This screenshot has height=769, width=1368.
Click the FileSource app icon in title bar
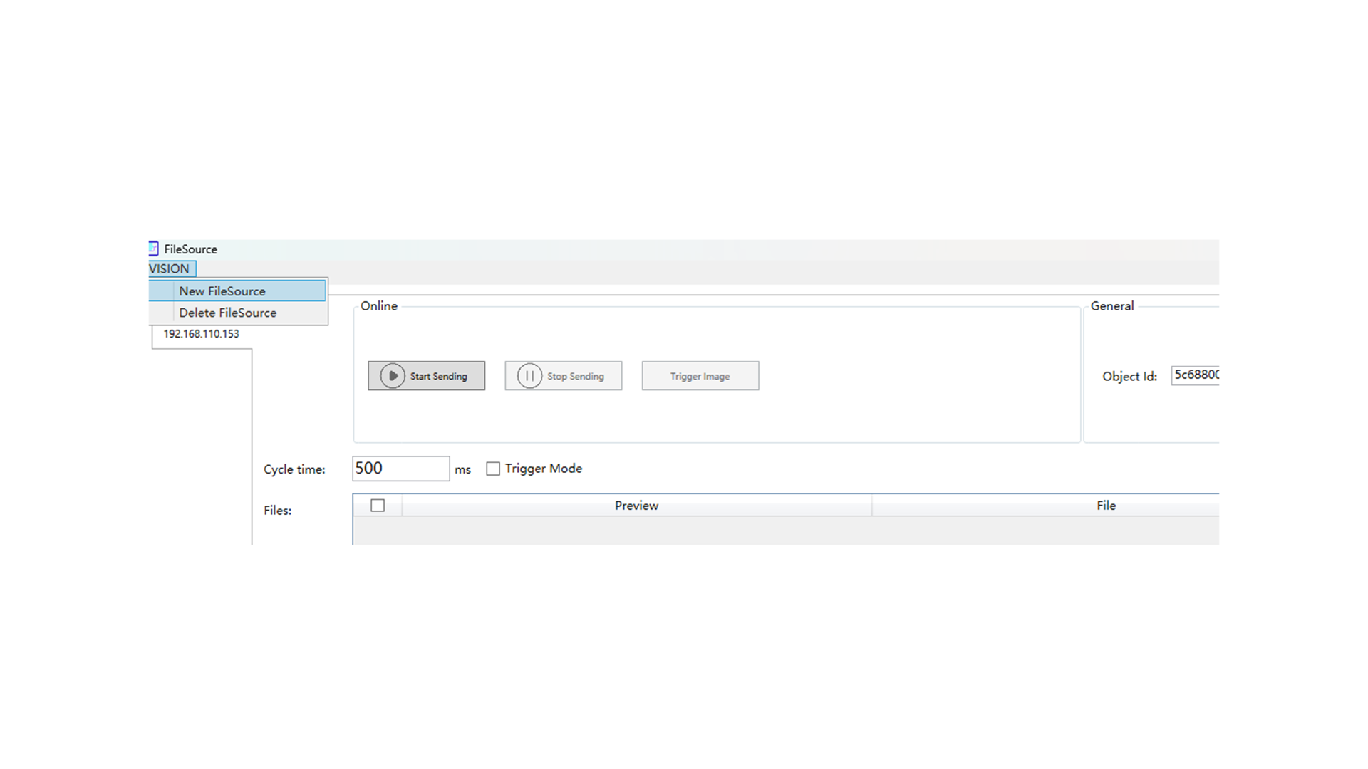pos(153,249)
